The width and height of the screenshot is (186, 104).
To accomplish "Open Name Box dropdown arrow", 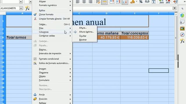I will click(21, 8).
